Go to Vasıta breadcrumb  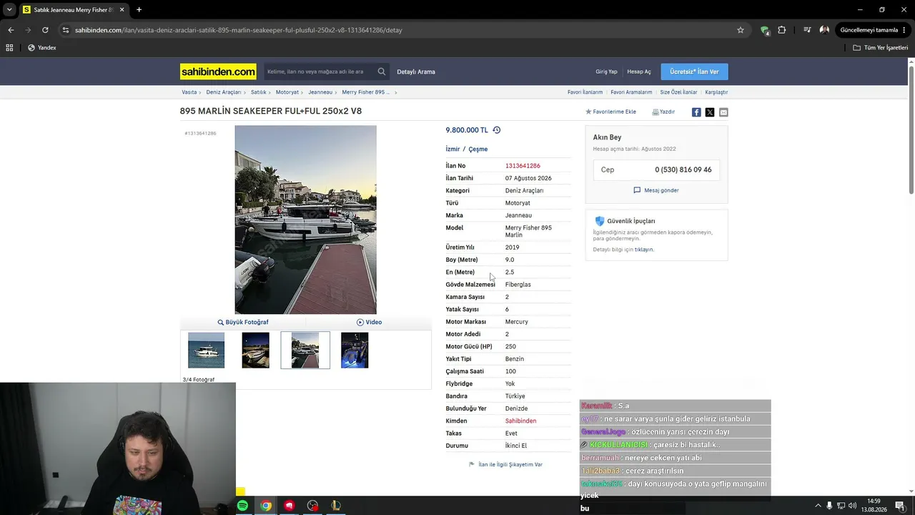[x=189, y=92]
